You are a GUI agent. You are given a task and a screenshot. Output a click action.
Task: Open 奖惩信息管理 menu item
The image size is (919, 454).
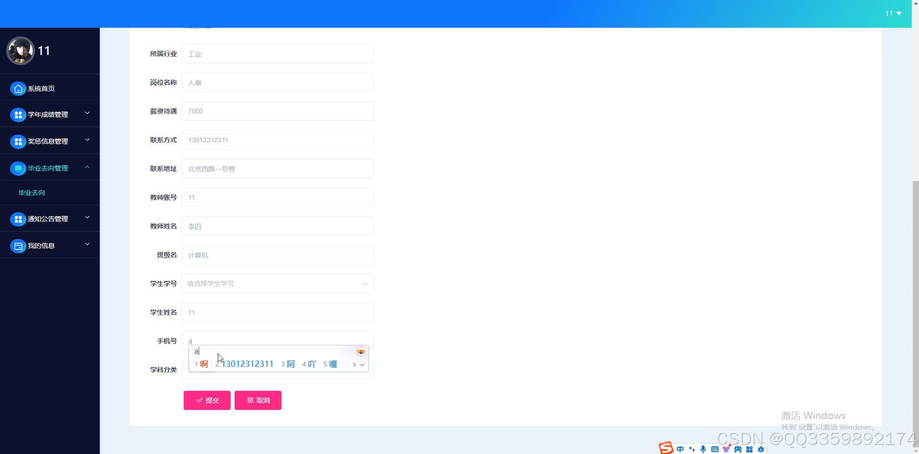pos(50,141)
